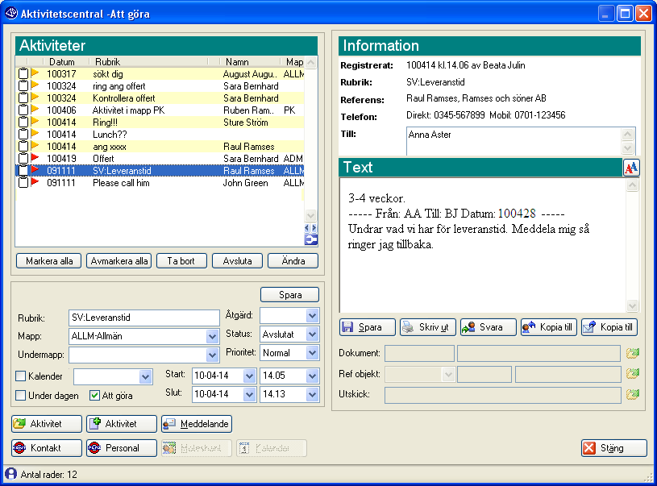Tick the checkbox for the Offert row

click(23, 159)
